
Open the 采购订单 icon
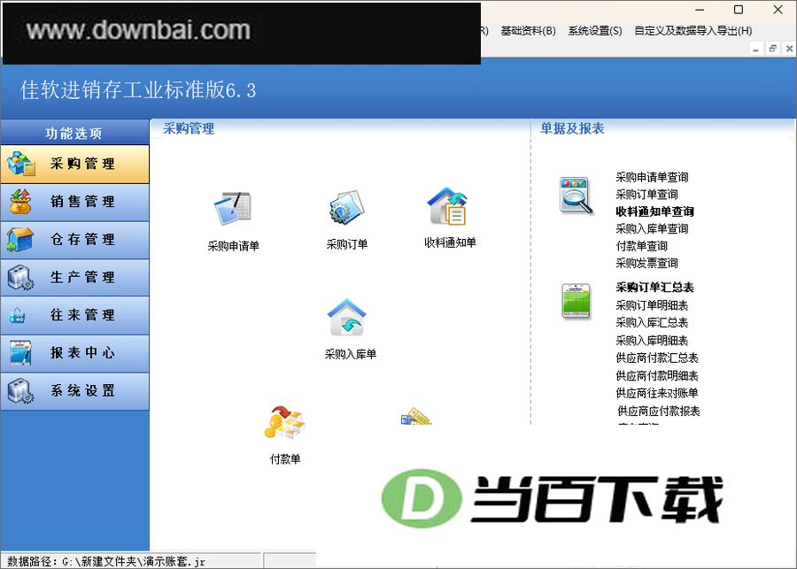pyautogui.click(x=346, y=207)
